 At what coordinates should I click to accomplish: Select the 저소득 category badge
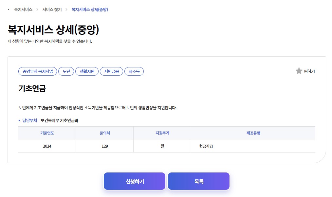[134, 71]
